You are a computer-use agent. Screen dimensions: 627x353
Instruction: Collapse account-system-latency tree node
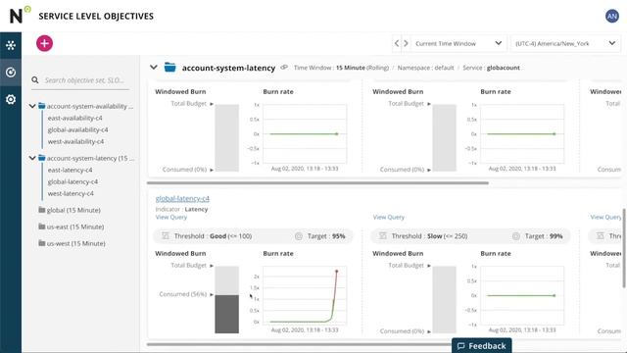(x=32, y=158)
